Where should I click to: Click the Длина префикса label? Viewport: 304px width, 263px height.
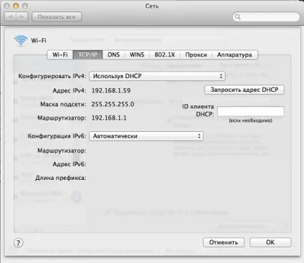click(x=61, y=178)
